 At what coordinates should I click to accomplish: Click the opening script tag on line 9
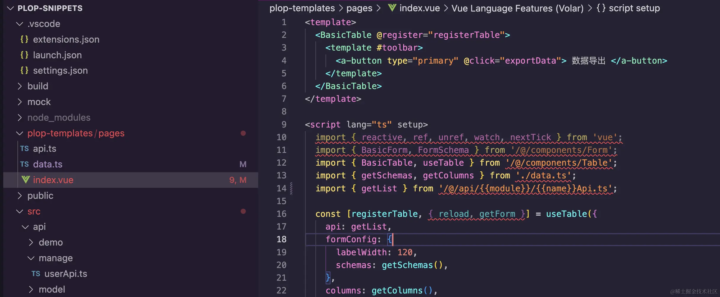coord(366,125)
